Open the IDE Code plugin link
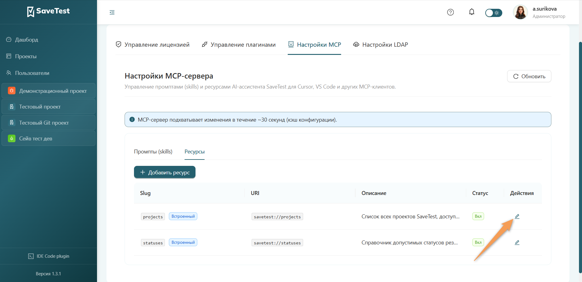The height and width of the screenshot is (282, 582). point(48,256)
